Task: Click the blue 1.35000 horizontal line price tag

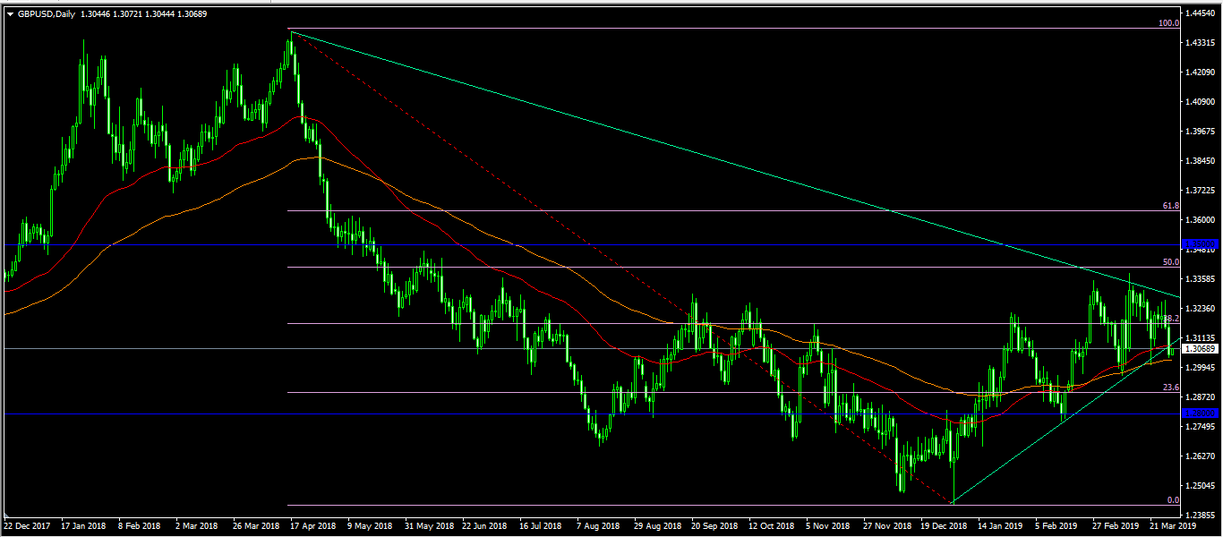Action: 1201,243
